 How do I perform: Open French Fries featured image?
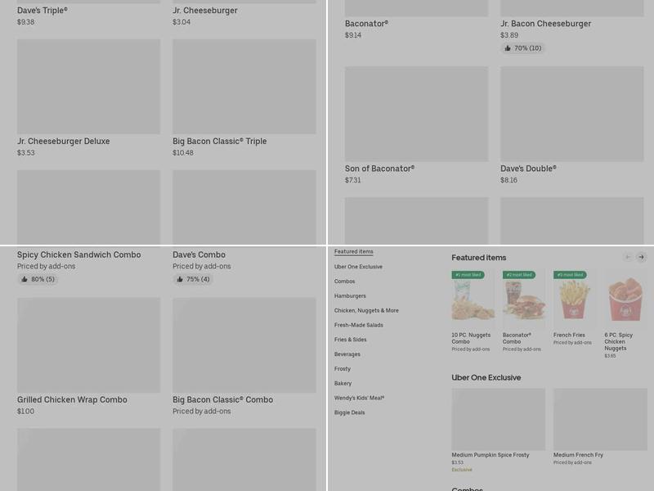click(x=575, y=299)
